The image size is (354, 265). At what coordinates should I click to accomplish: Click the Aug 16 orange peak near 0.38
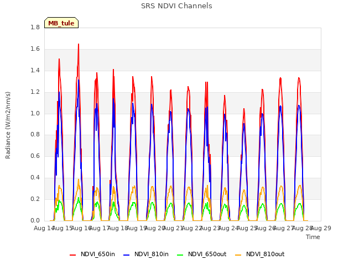point(79,179)
